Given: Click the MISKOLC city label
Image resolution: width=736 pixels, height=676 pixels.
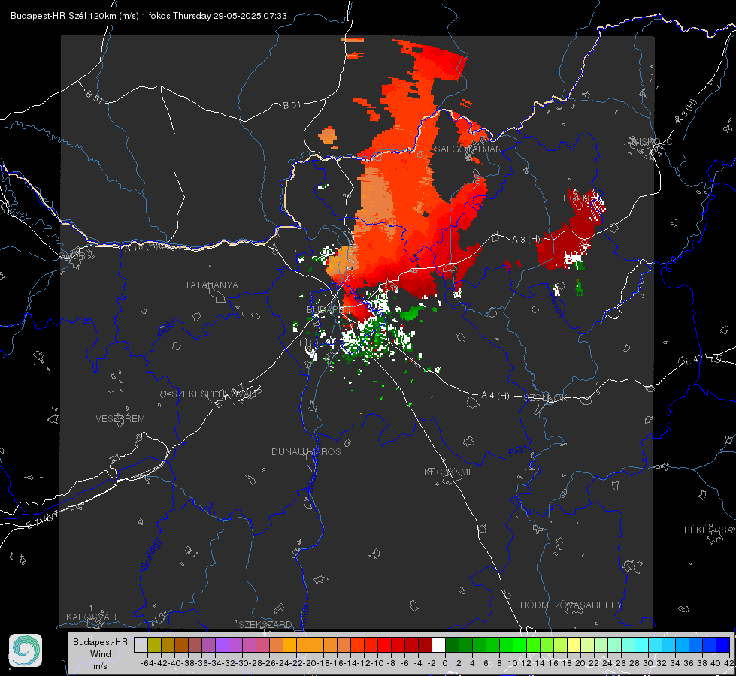Looking at the screenshot, I should (652, 141).
